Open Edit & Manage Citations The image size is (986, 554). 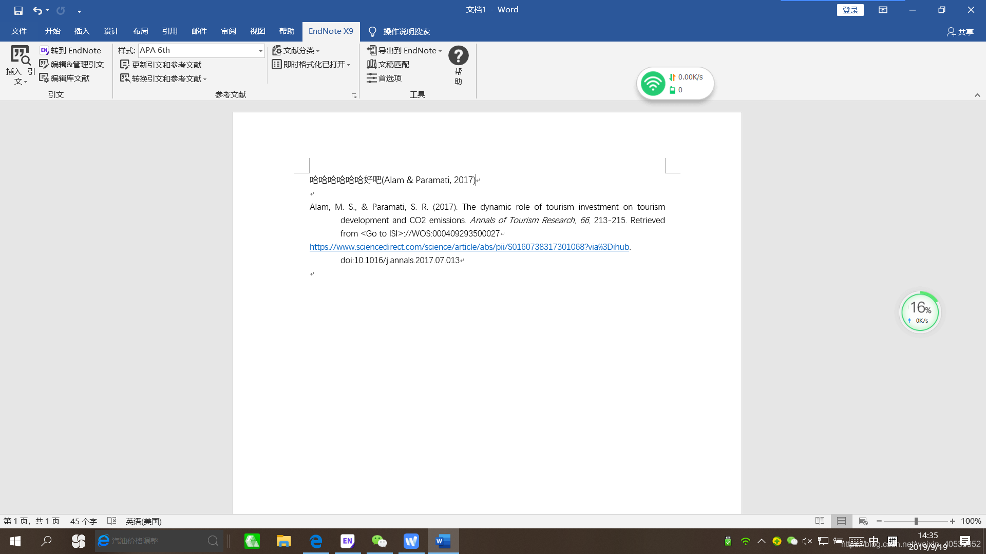coord(72,64)
